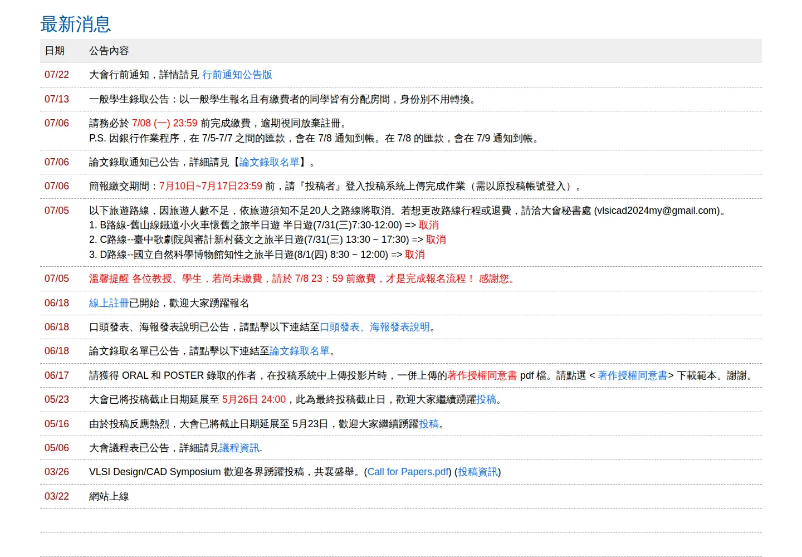Select the 03/26 date cell

[57, 472]
